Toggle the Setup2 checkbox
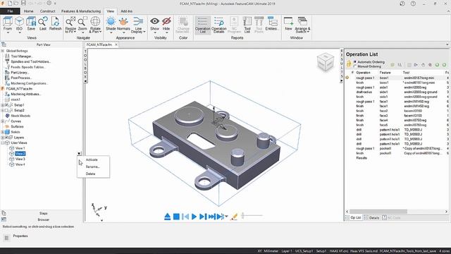Screen dimensions: 451x254 tap(7, 110)
